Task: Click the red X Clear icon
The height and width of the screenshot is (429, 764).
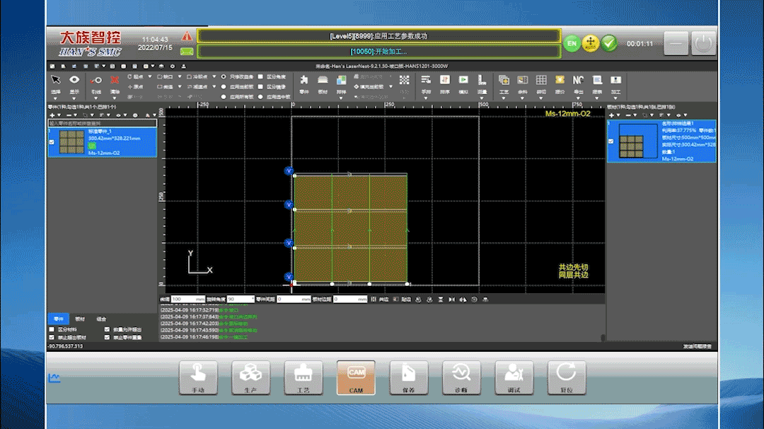Action: click(x=115, y=80)
